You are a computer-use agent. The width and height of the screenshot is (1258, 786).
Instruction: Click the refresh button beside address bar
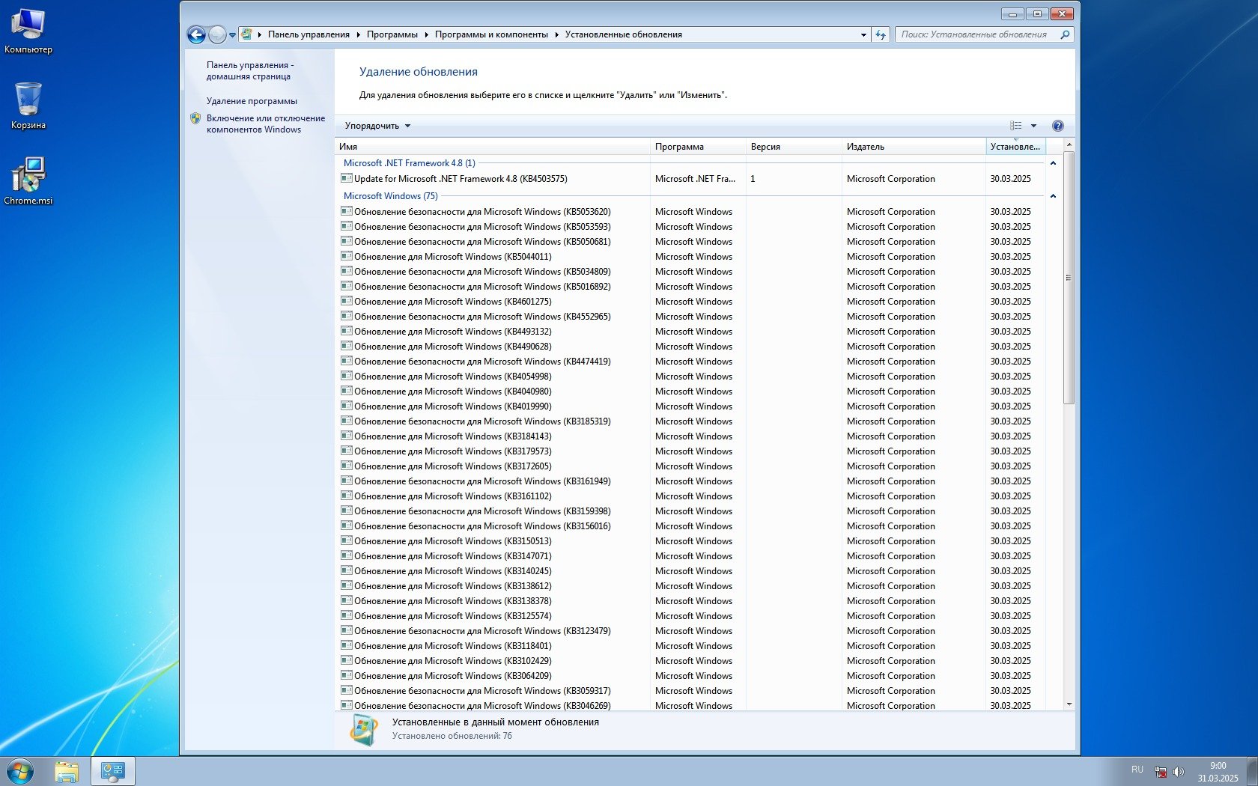pyautogui.click(x=881, y=34)
